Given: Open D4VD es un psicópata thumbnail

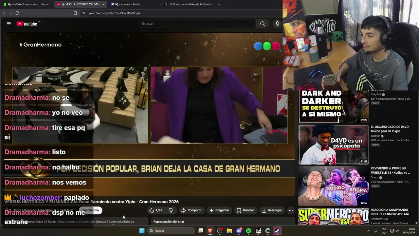Looking at the screenshot, I should pyautogui.click(x=334, y=145).
